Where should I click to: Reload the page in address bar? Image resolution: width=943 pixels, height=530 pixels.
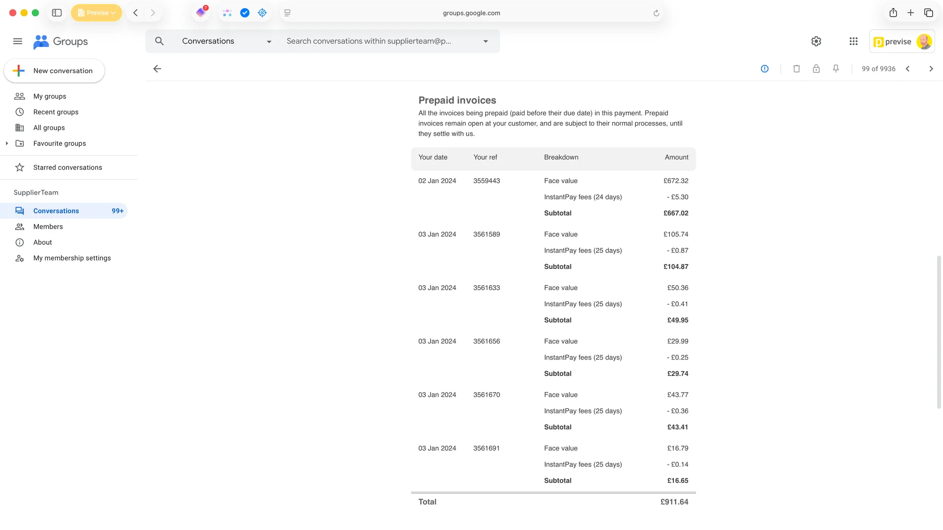(656, 13)
